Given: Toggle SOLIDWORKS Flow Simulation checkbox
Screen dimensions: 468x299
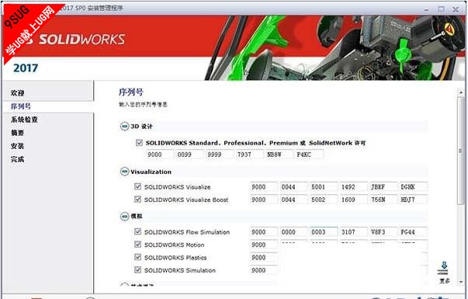Looking at the screenshot, I should click(137, 231).
